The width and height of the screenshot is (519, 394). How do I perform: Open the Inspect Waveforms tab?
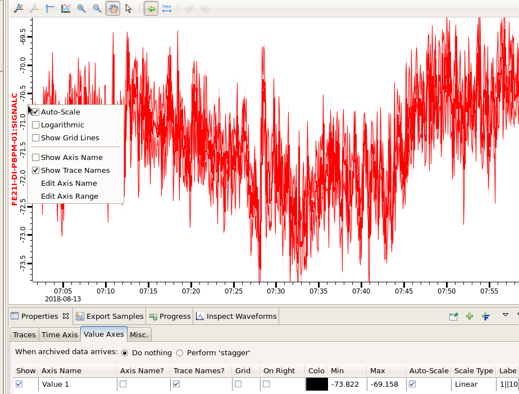[236, 316]
